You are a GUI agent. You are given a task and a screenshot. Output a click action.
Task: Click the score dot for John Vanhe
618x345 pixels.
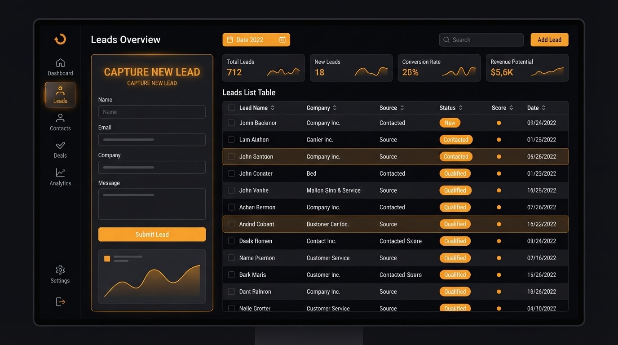[499, 190]
